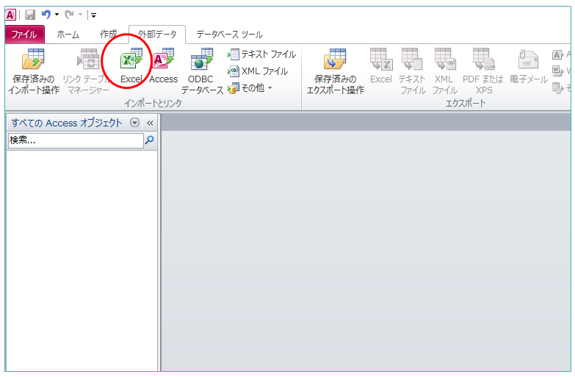Click the 検索 search box

(76, 140)
